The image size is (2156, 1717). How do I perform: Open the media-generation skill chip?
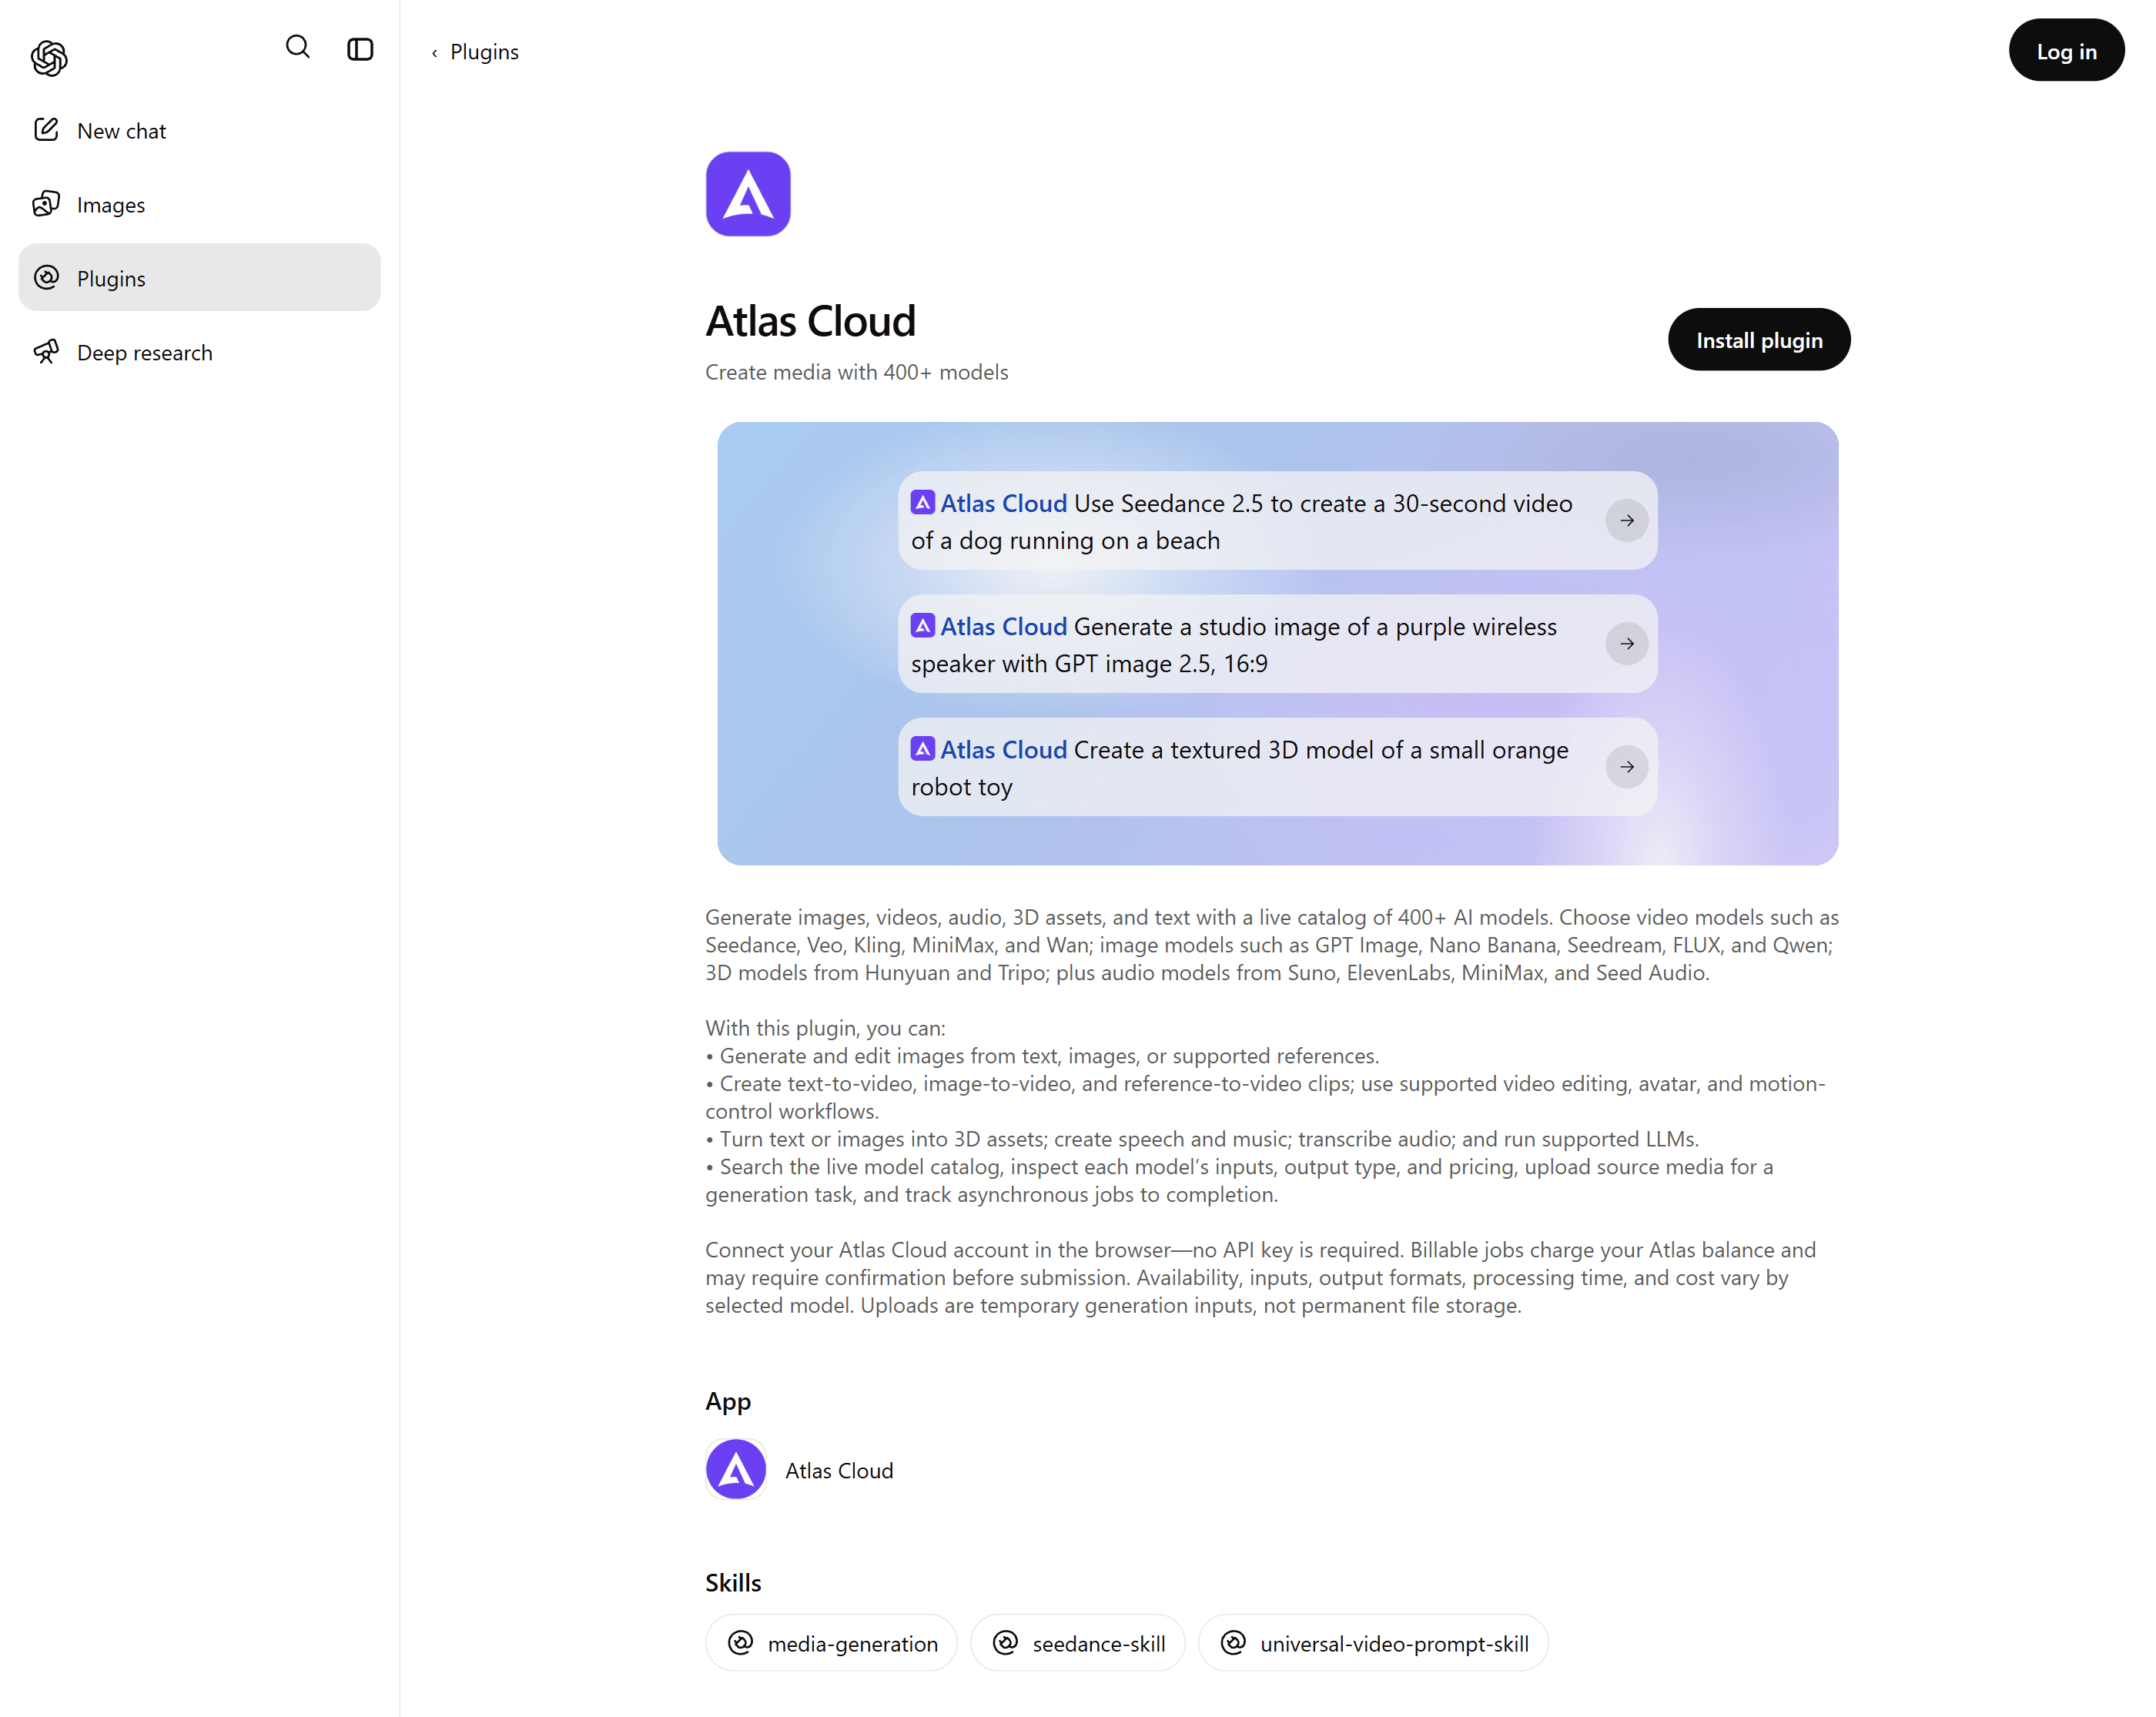click(x=831, y=1642)
